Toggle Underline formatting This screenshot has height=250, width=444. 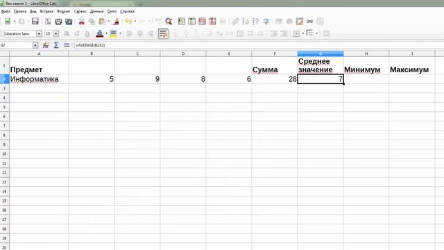87,33
